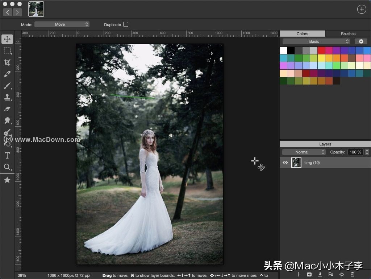Select the Move tool

click(7, 39)
